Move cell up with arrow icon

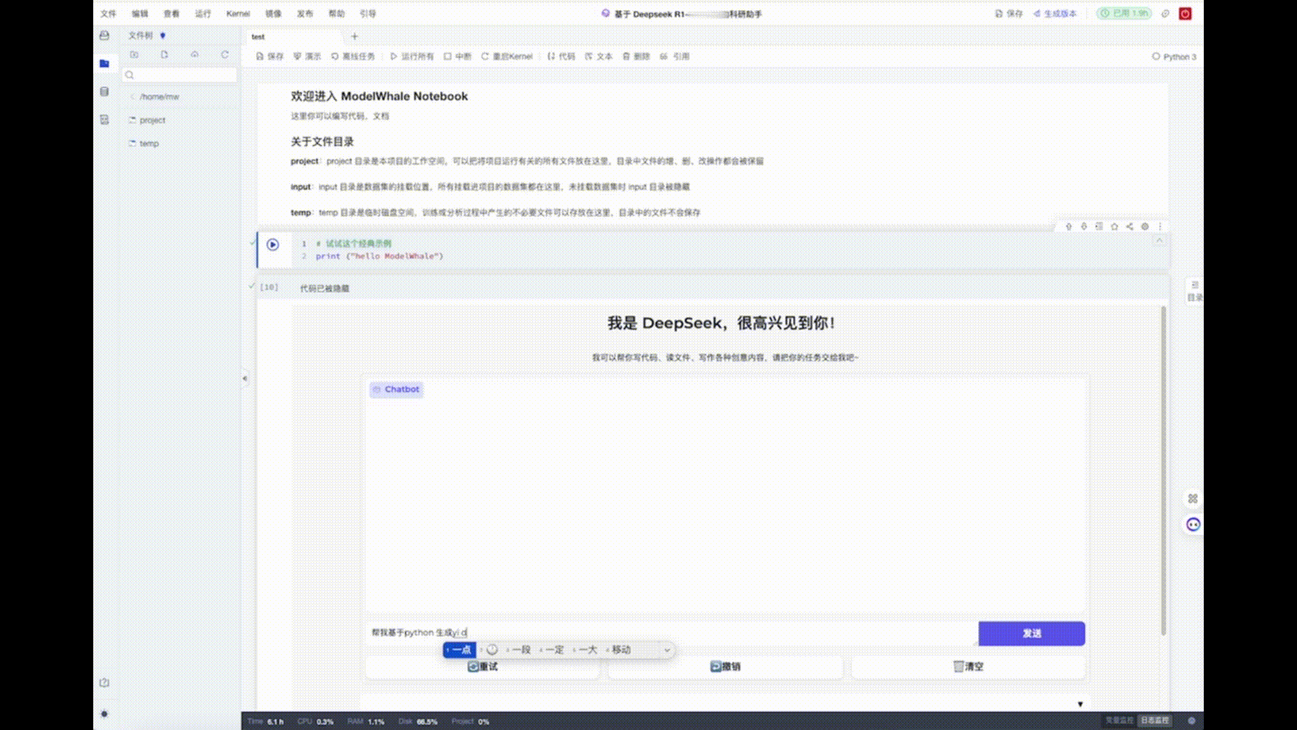1069,226
